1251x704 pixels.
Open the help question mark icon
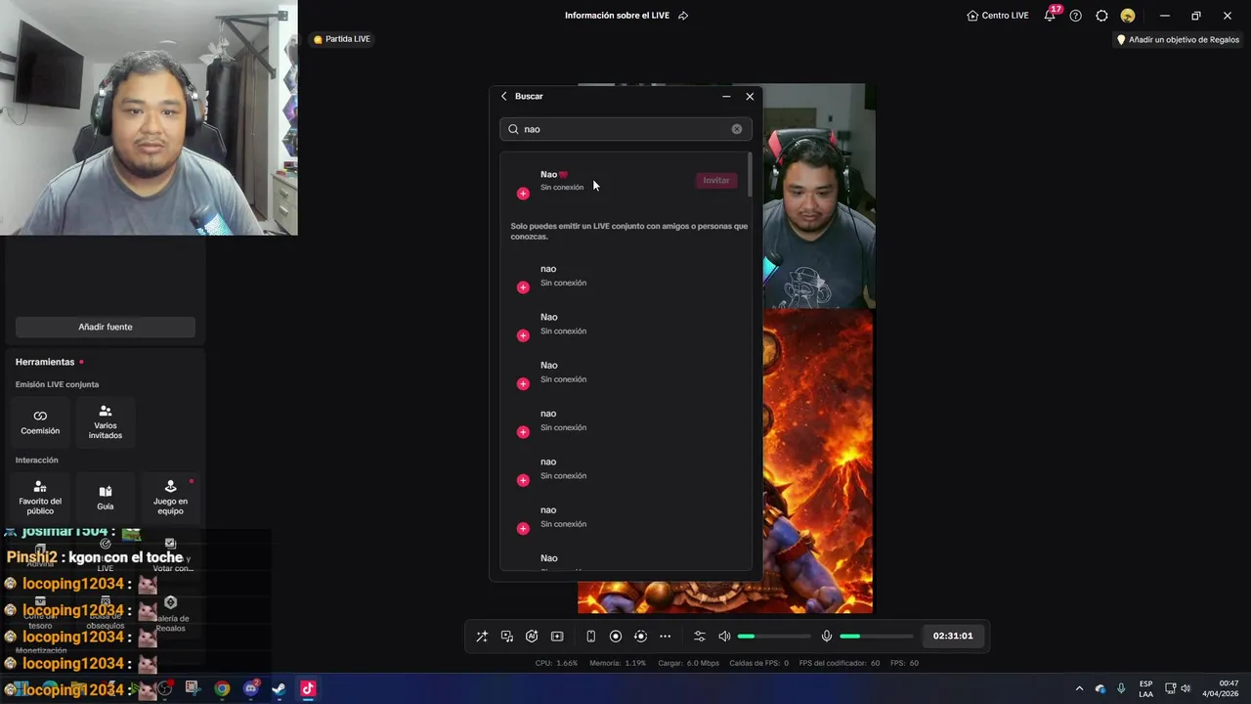(1076, 16)
